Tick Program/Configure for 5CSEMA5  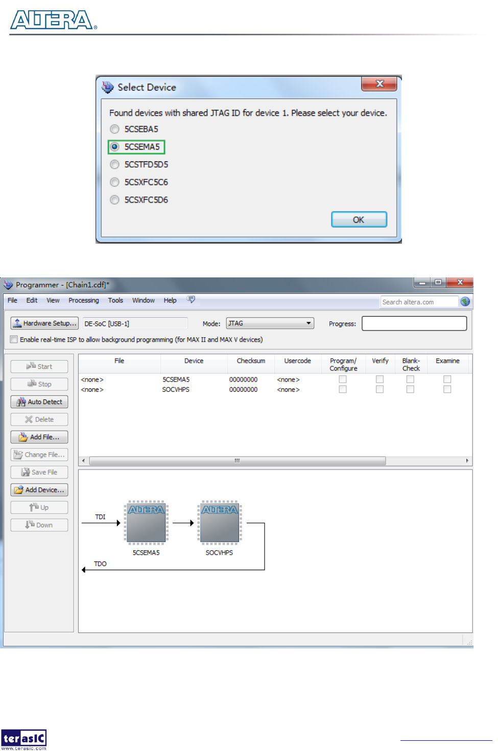click(x=343, y=380)
